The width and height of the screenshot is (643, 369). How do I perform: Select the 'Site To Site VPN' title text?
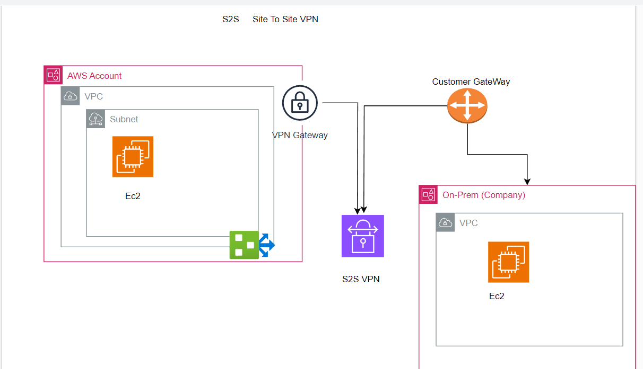[285, 20]
